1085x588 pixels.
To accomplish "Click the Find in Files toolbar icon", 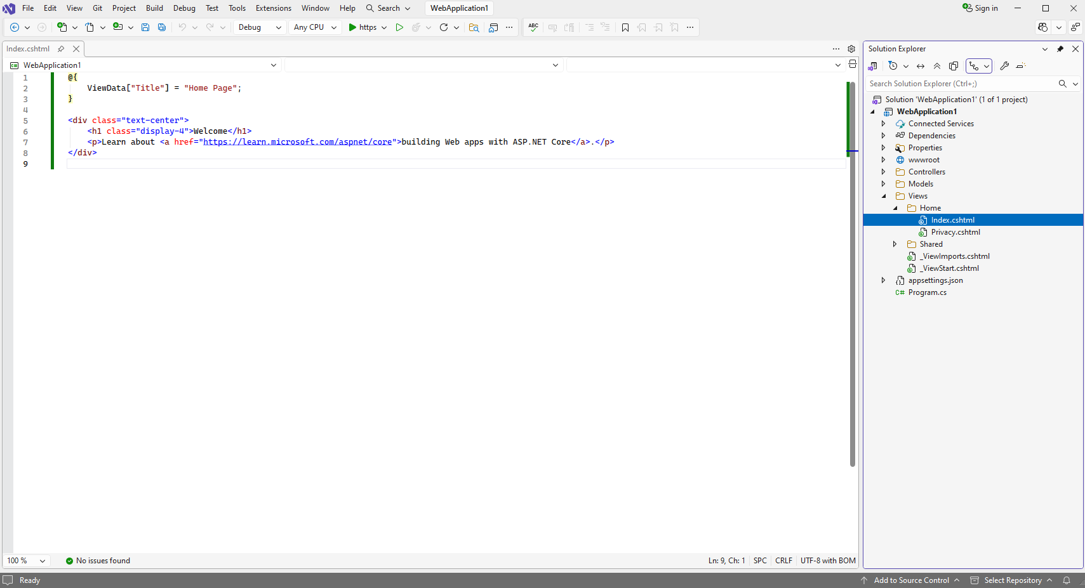I will 474,27.
